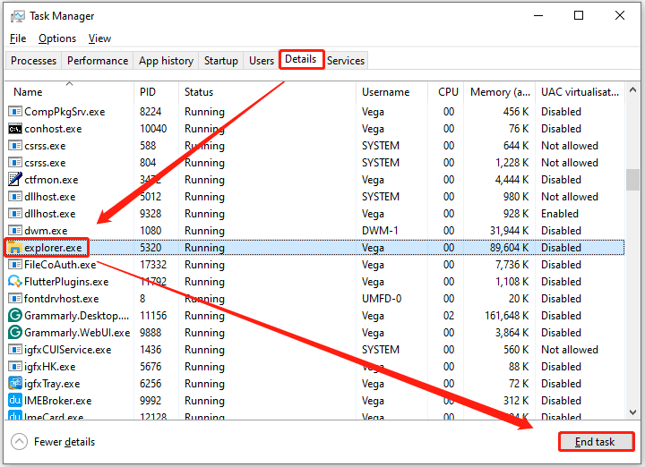Screen dimensions: 645x467
Task: Switch to the Users tab
Action: point(262,61)
